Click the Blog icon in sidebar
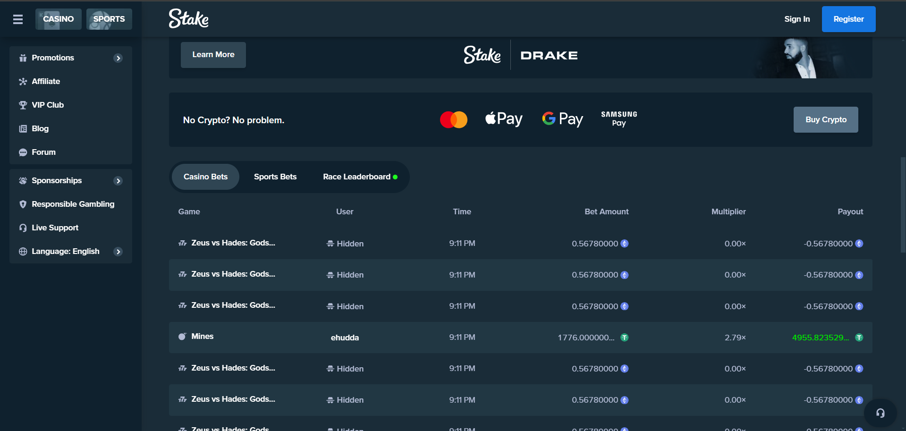The width and height of the screenshot is (906, 431). click(x=23, y=129)
